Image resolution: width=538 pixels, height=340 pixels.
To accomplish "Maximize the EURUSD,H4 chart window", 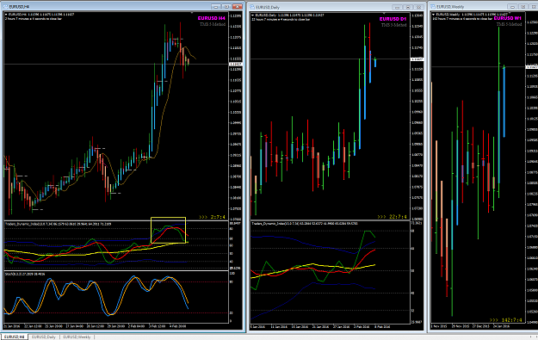I will (226, 7).
